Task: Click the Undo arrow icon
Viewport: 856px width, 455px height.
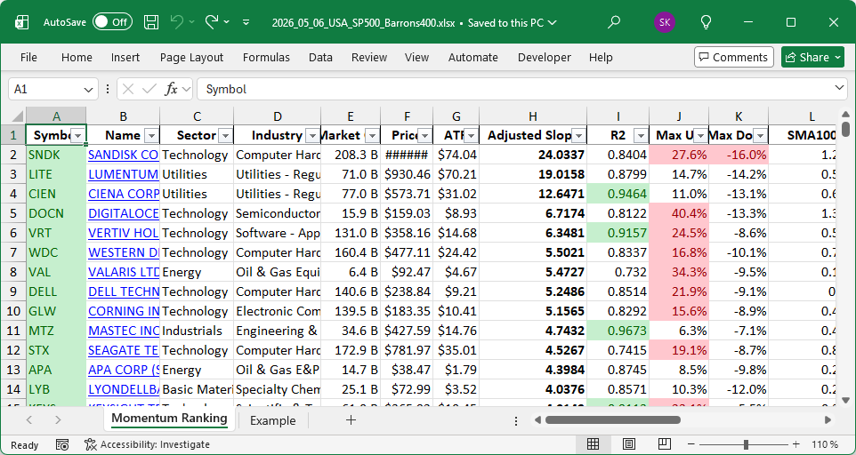Action: click(177, 22)
